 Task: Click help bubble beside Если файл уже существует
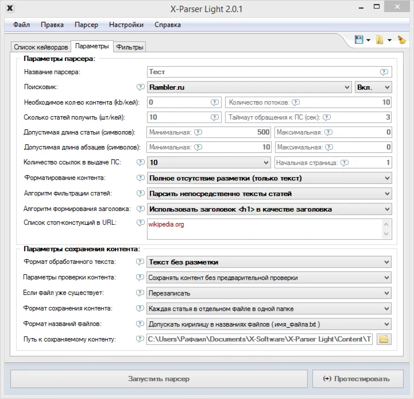(140, 293)
